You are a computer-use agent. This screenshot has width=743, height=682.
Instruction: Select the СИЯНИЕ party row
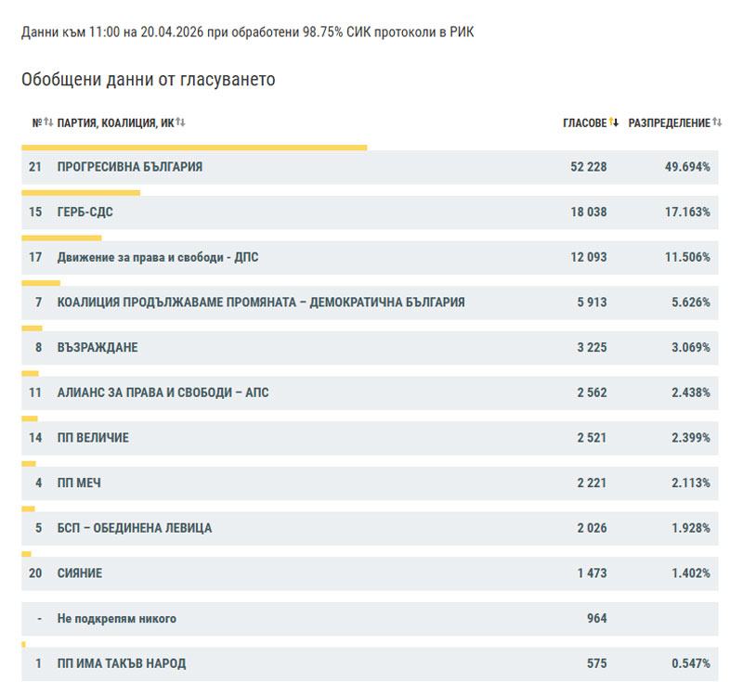pyautogui.click(x=79, y=573)
